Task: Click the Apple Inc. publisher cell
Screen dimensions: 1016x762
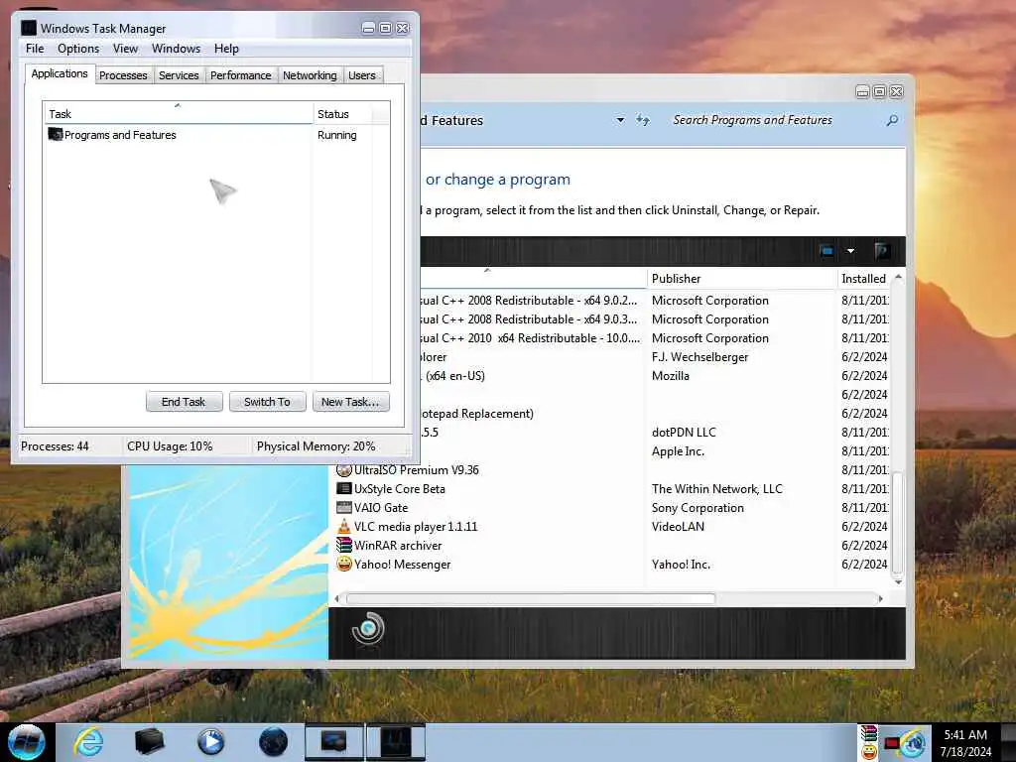Action: pos(678,451)
